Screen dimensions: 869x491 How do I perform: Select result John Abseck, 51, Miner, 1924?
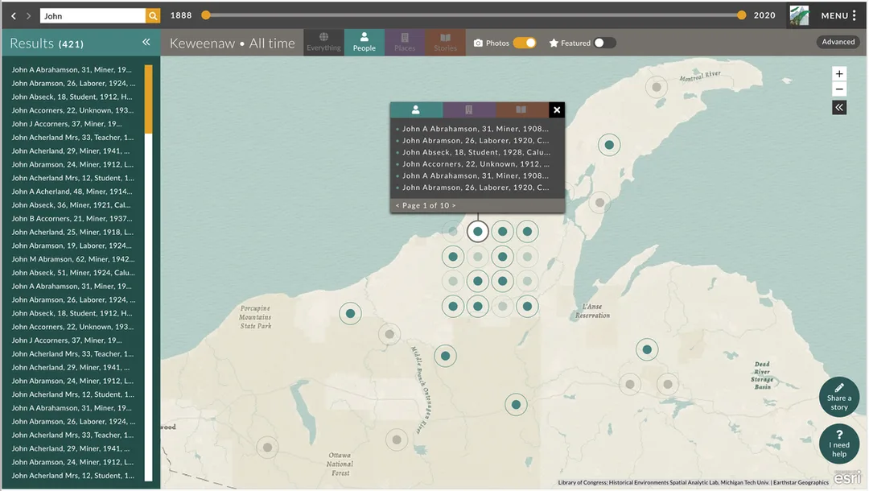pyautogui.click(x=73, y=273)
